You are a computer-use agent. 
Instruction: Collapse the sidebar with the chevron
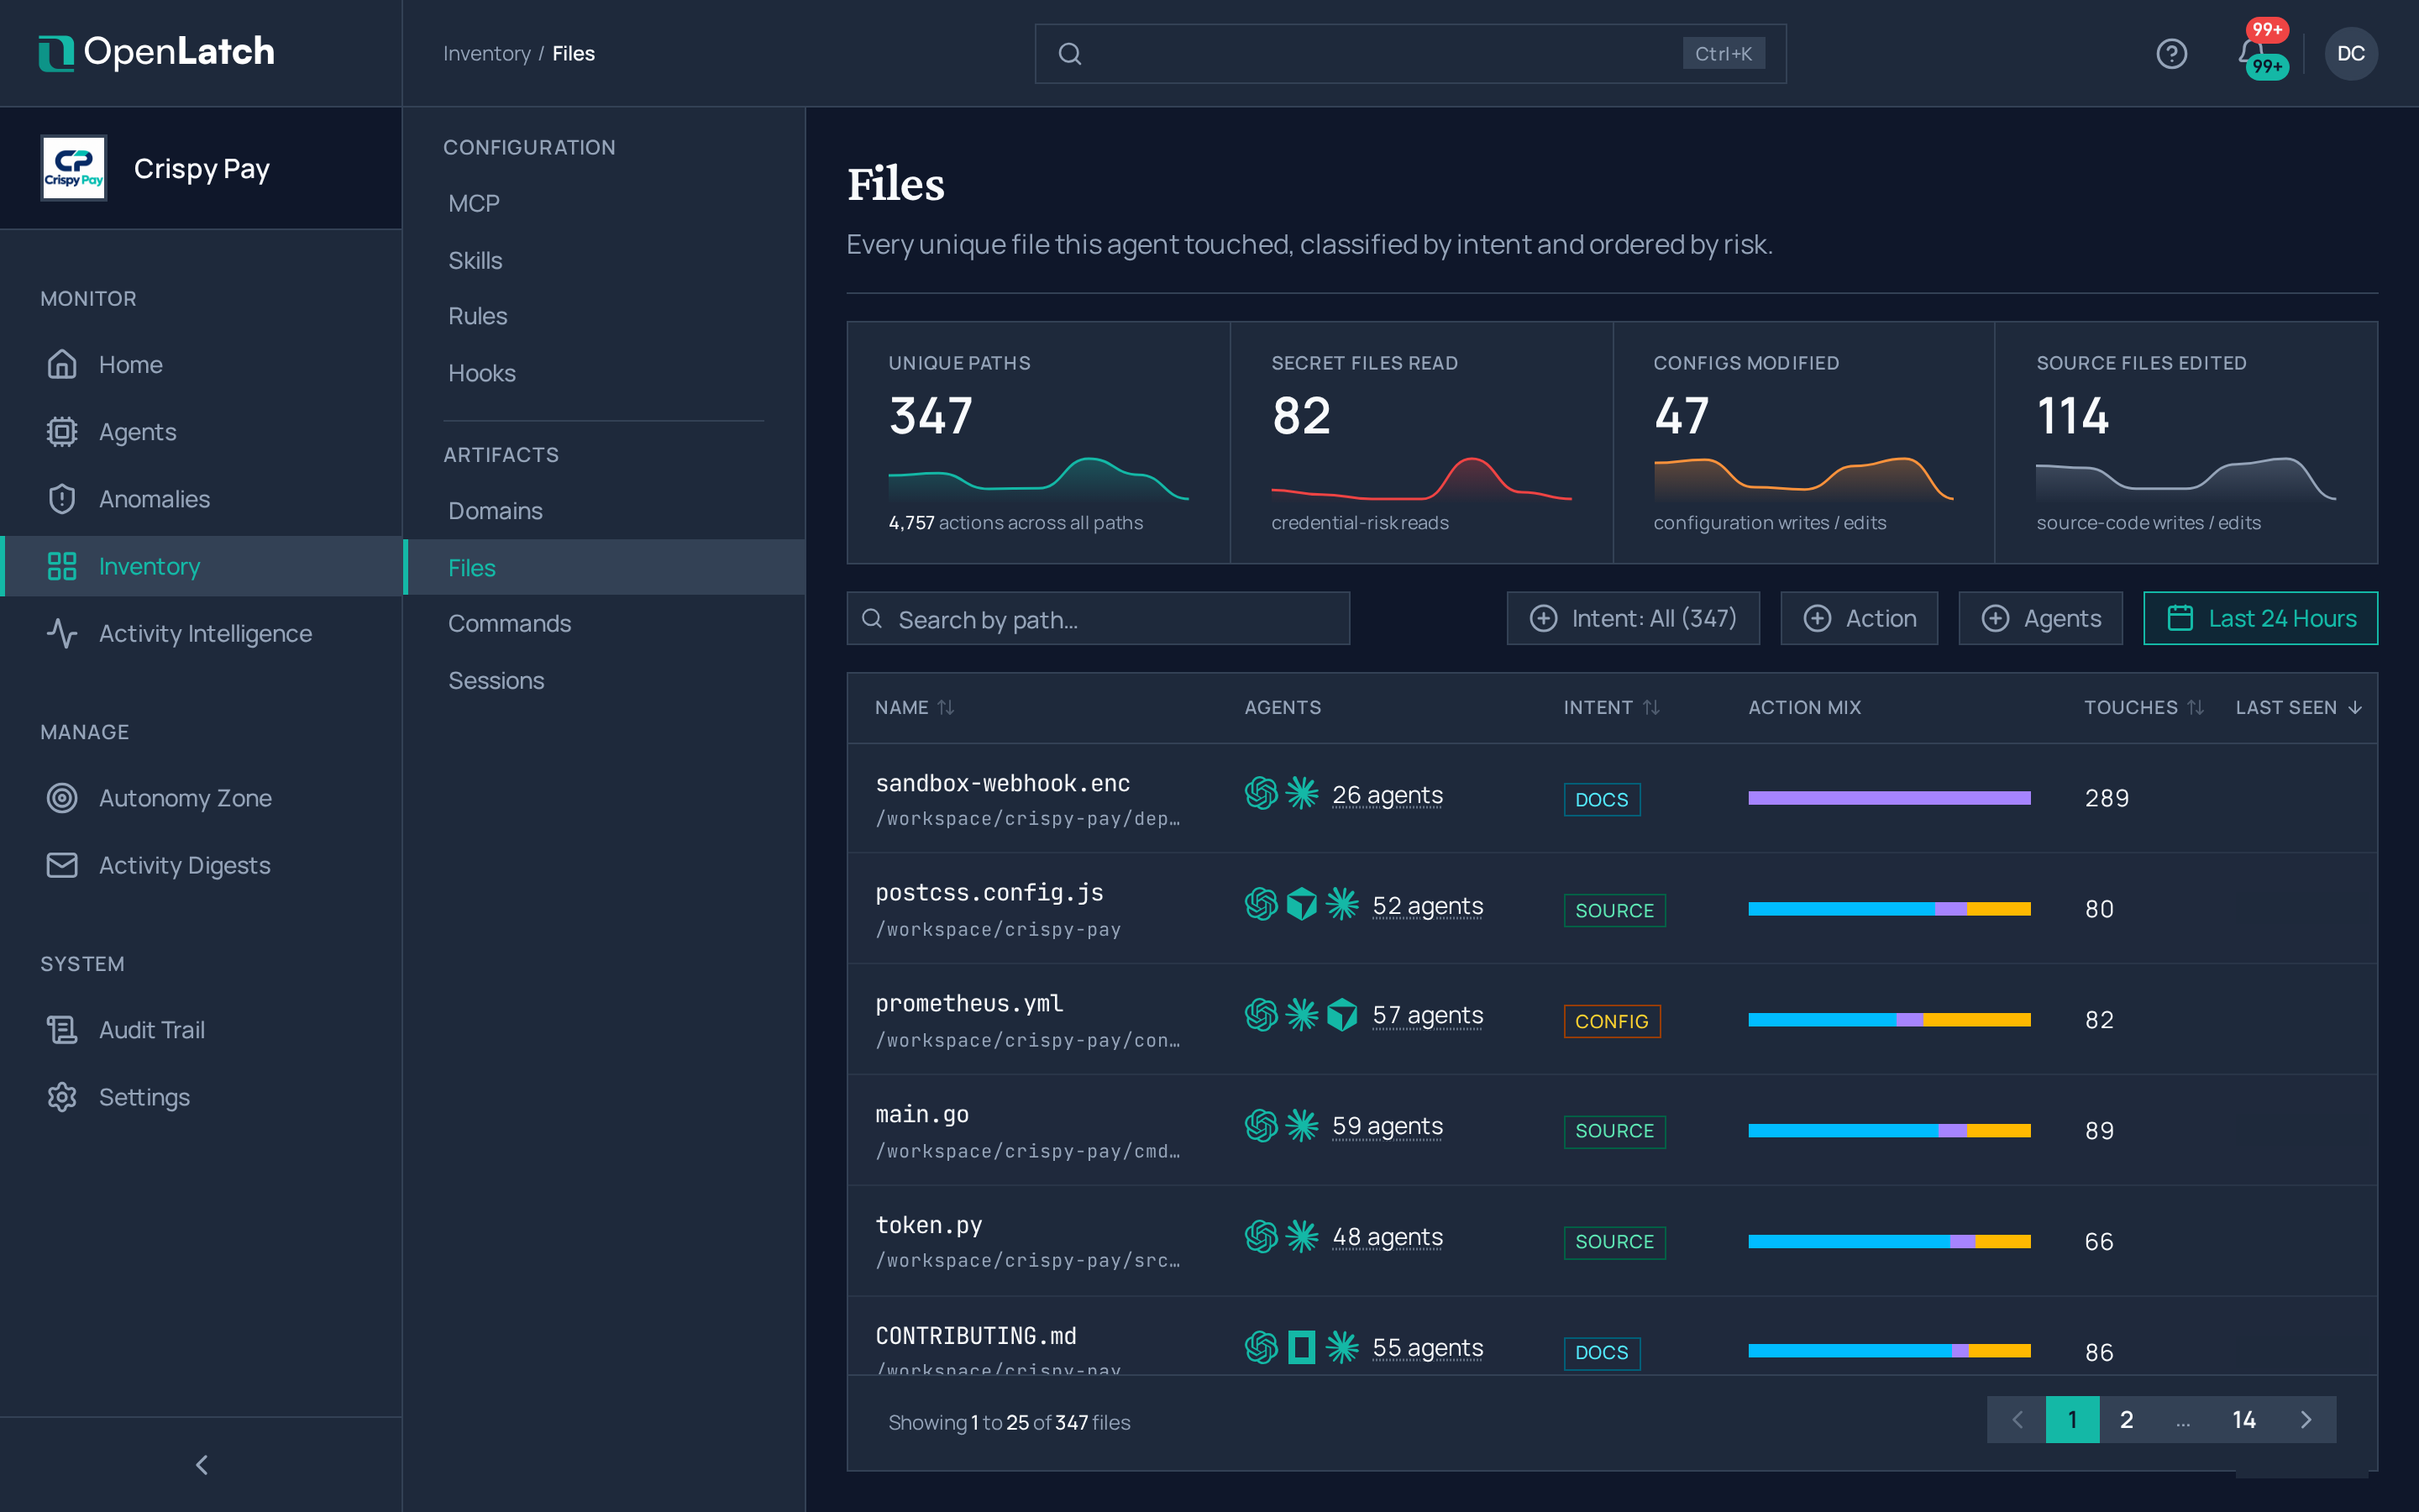click(201, 1465)
